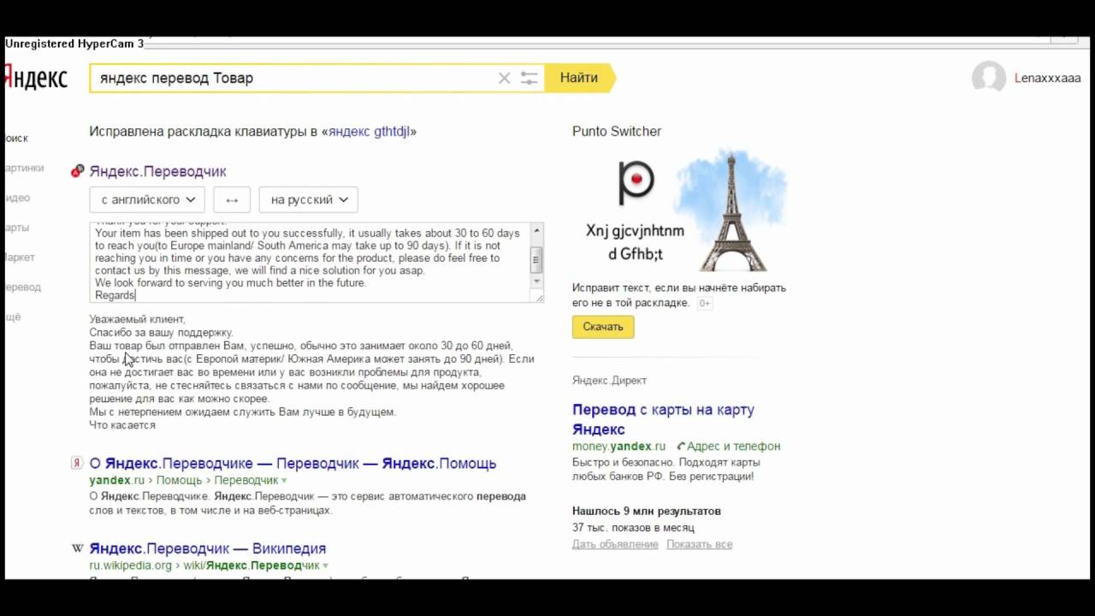Click the Wikipedia W favicon icon
Viewport: 1095px width, 616px height.
[x=77, y=548]
